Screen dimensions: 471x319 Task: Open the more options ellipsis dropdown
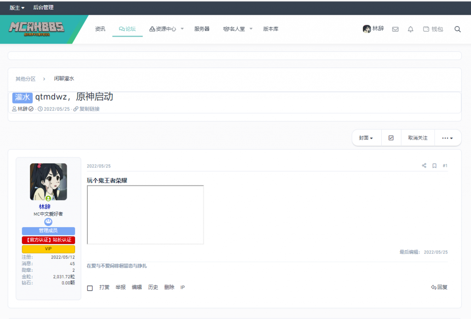pyautogui.click(x=447, y=138)
